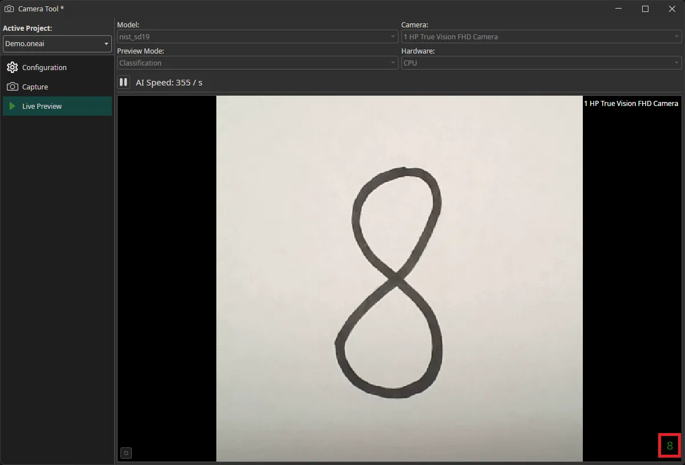Select Live Preview in the sidebar

[x=43, y=106]
